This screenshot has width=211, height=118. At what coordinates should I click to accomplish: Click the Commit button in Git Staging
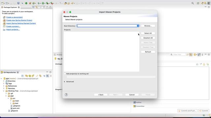[204, 111]
